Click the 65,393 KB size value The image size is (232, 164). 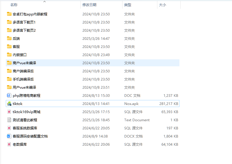[170, 112]
